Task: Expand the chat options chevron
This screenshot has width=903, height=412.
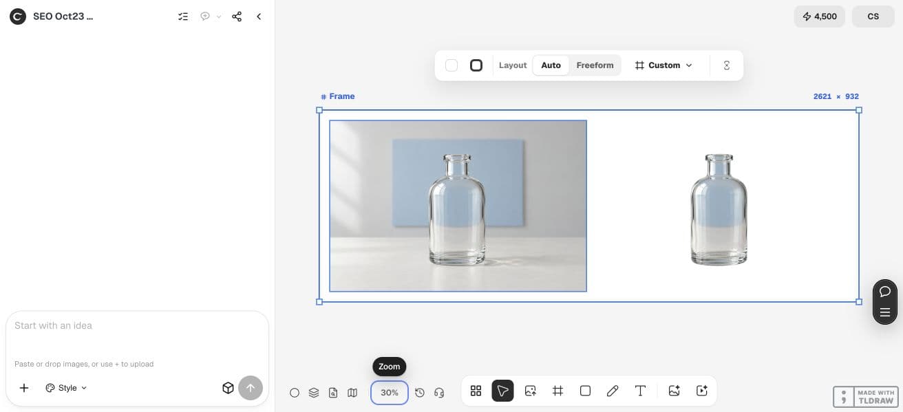Action: tap(219, 17)
